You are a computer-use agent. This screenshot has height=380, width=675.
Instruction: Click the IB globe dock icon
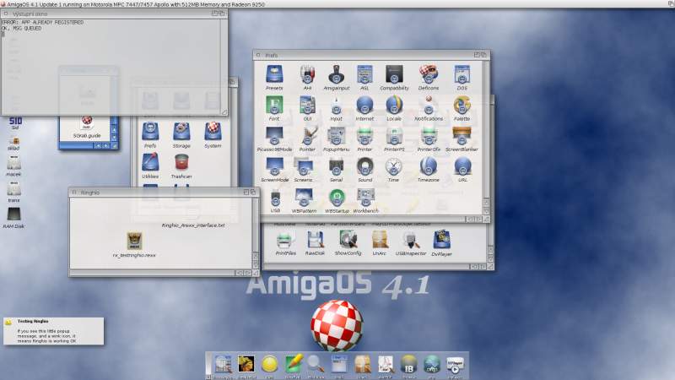(408, 365)
